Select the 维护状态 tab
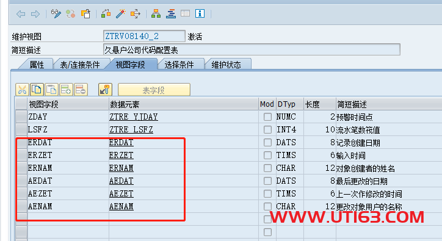Viewport: 442px width, 241px height. click(x=226, y=65)
